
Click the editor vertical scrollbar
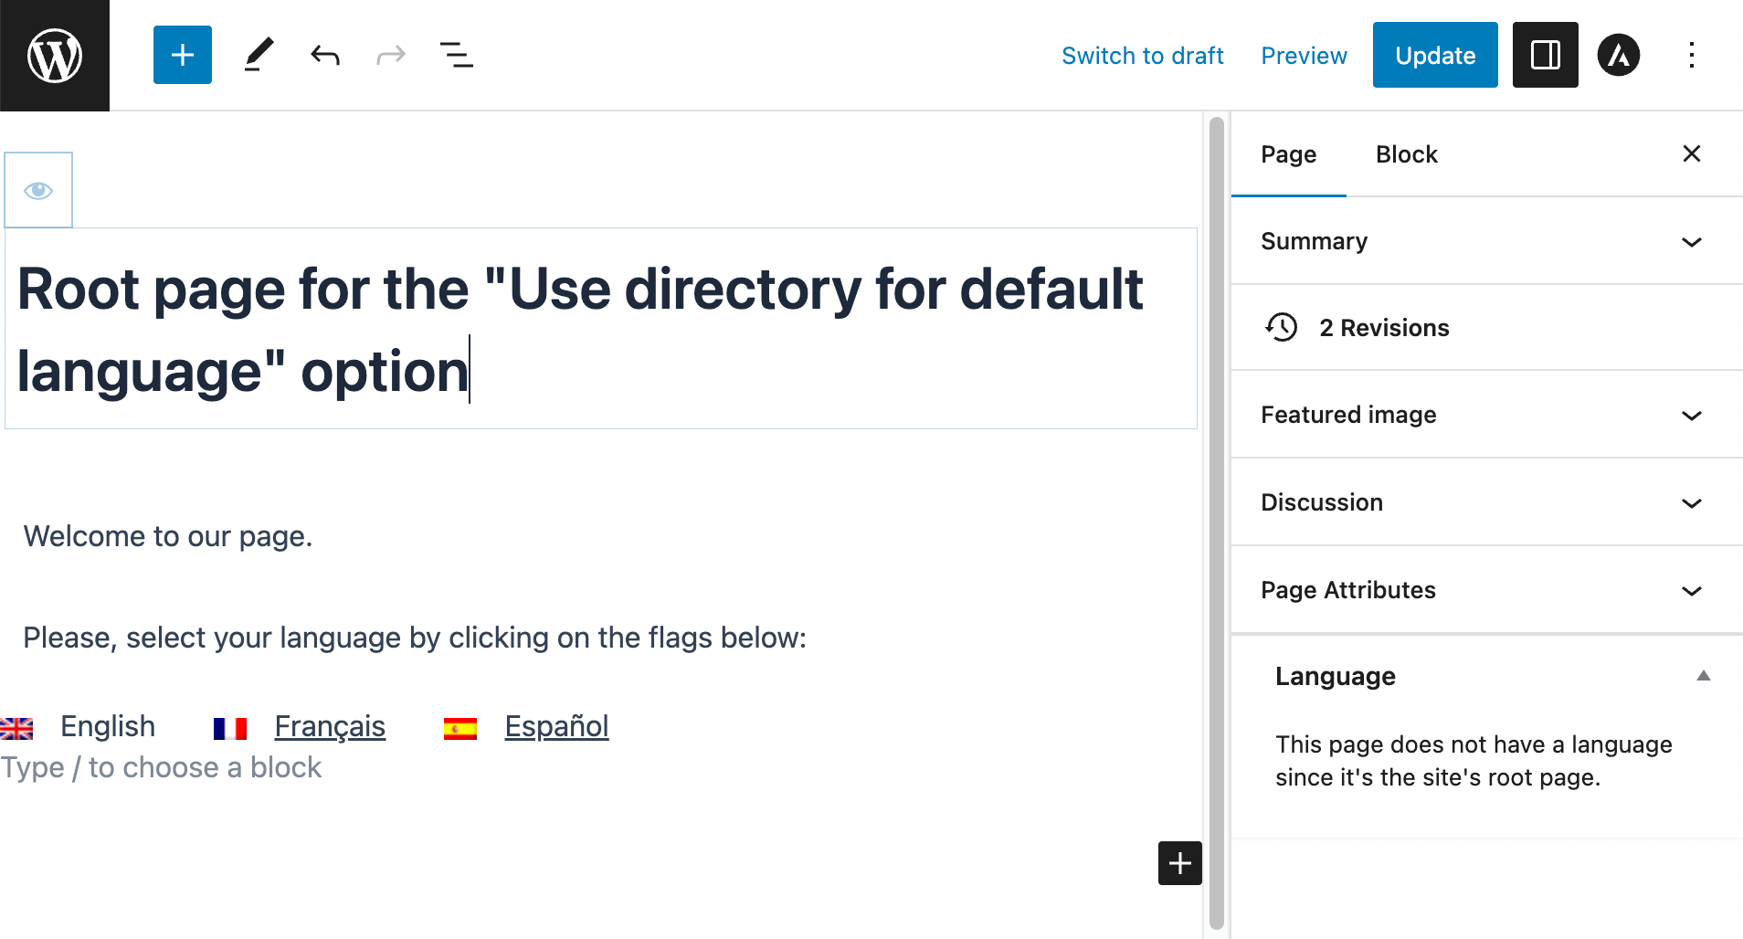[1216, 522]
